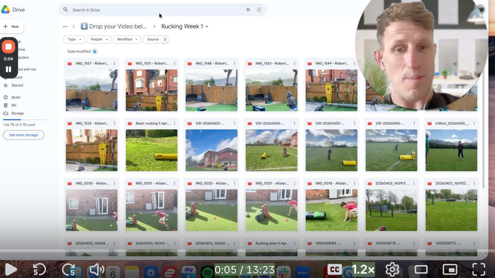Viewport: 495px width, 278px height.
Task: Open more actions for 20260403_160913 file
Action: coord(414,183)
